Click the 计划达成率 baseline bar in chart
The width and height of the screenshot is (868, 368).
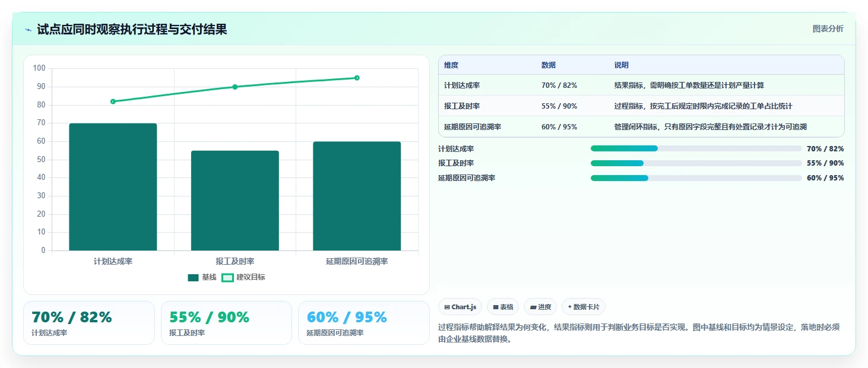pos(113,187)
